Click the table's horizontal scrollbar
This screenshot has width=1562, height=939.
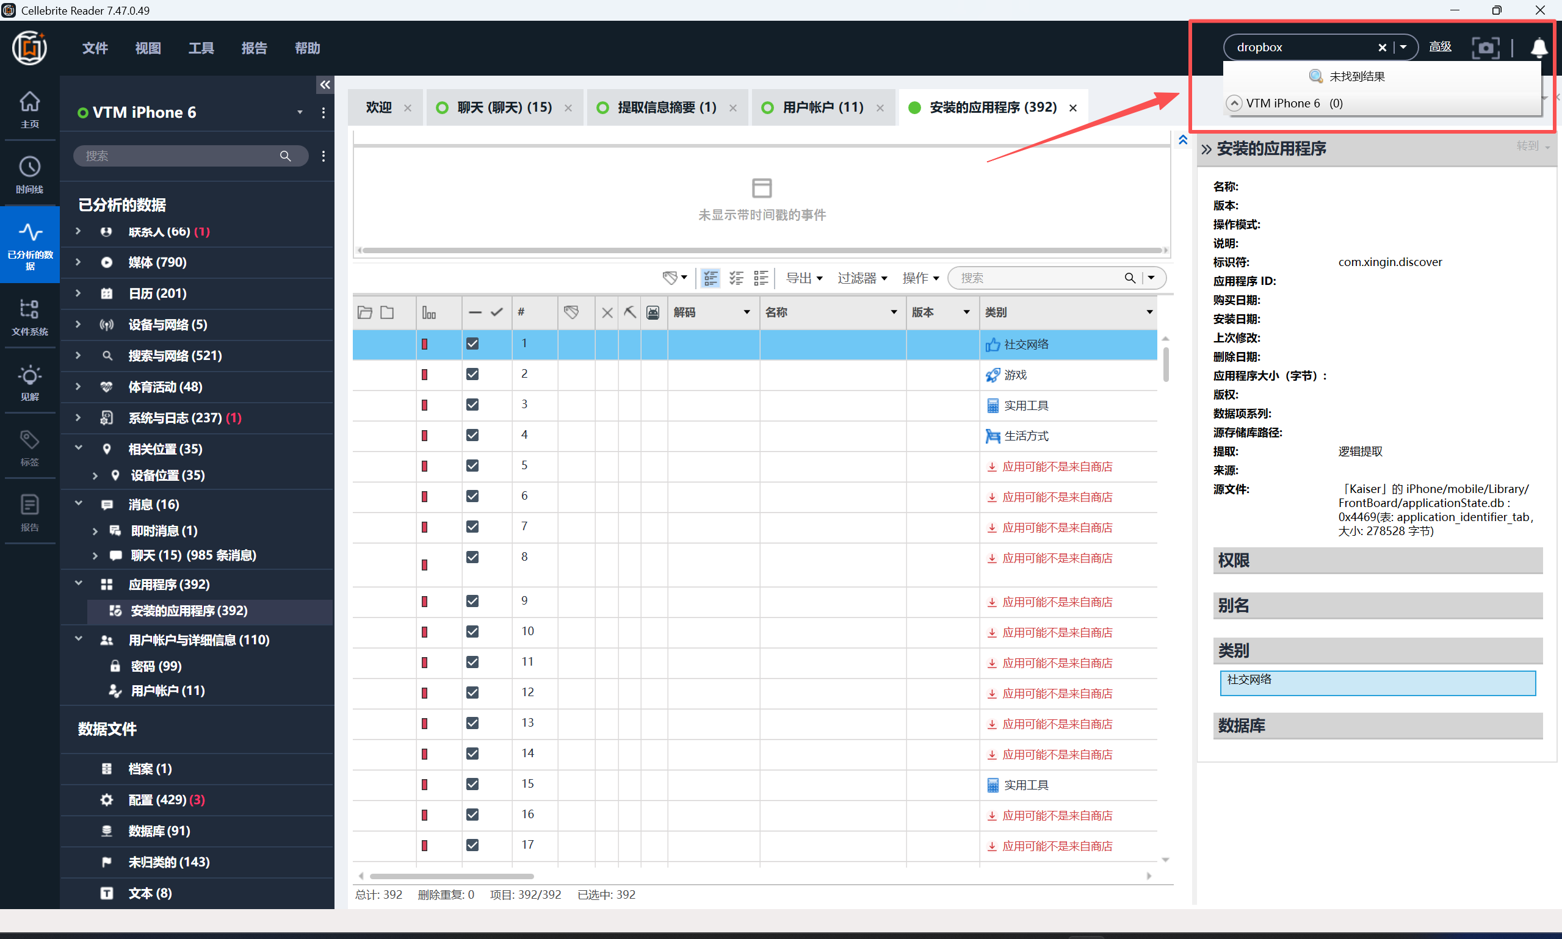(451, 876)
